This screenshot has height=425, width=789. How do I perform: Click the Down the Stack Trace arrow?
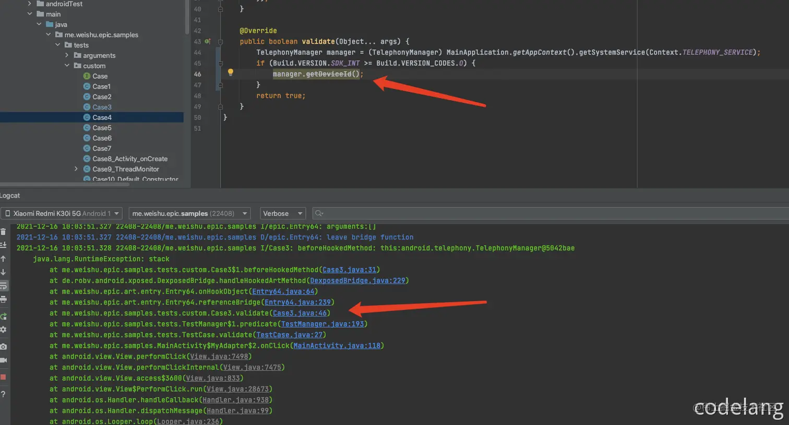[x=3, y=272]
